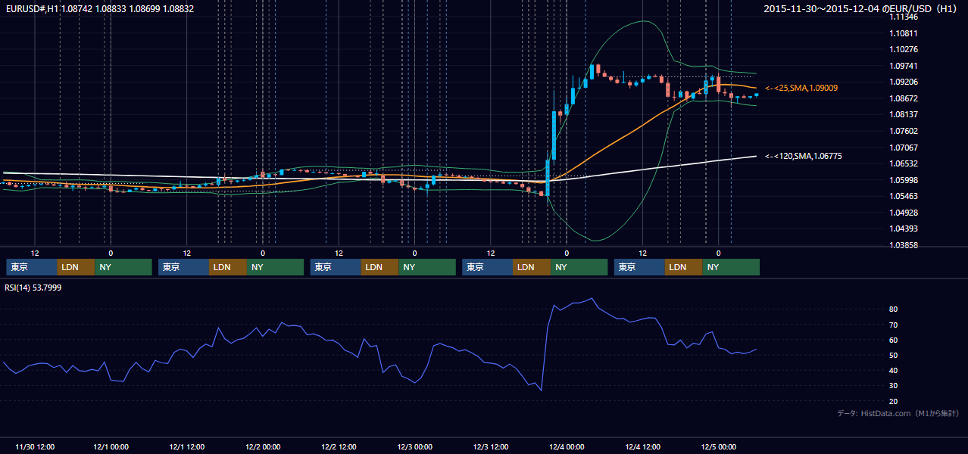
Task: Select the 12/2 00:00 time axis label
Action: pyautogui.click(x=263, y=446)
